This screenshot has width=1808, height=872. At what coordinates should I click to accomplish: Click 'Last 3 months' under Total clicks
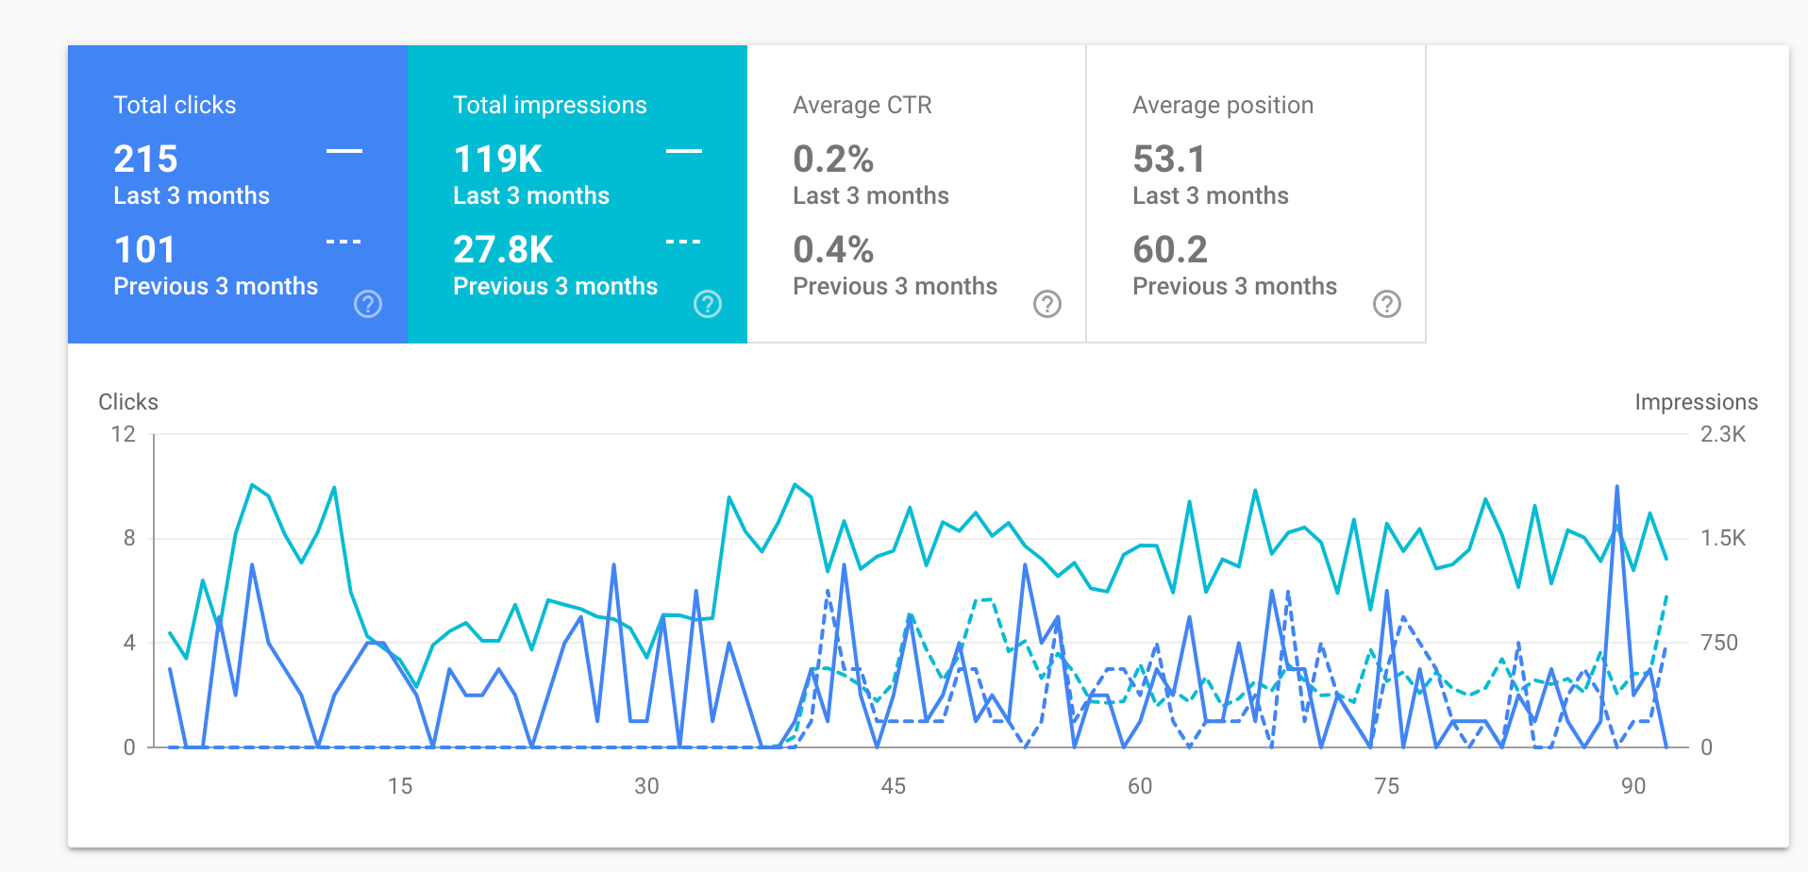[192, 195]
